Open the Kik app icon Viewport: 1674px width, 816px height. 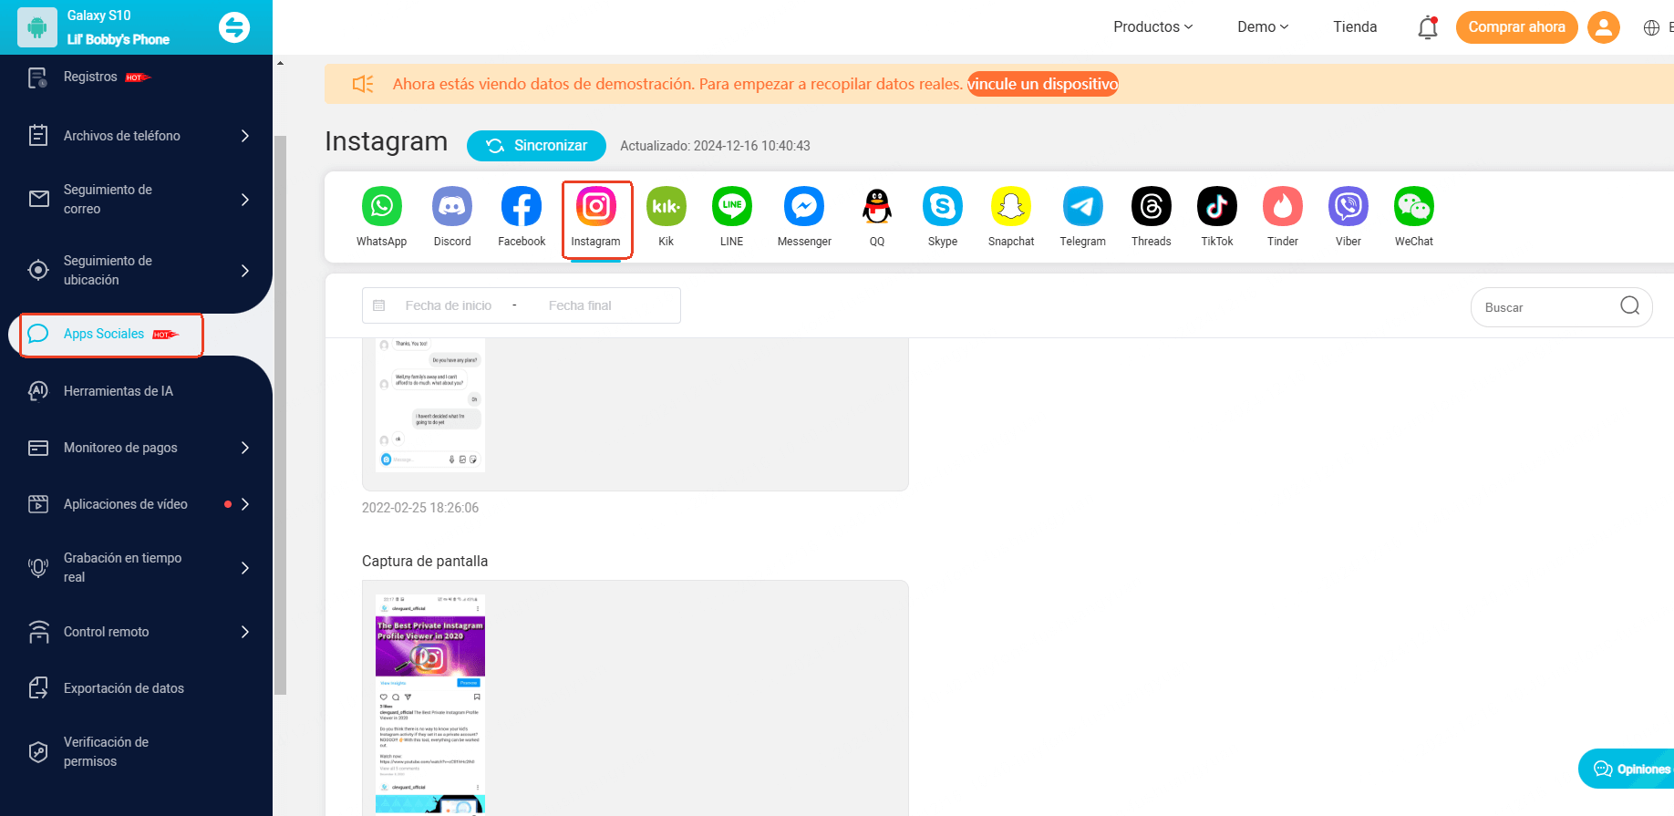(x=666, y=207)
